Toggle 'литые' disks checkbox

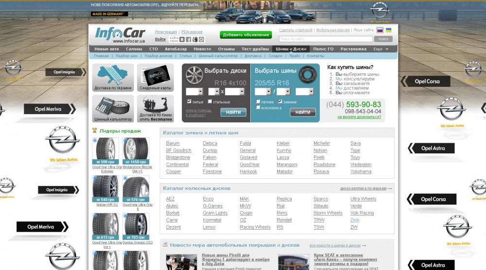(x=189, y=101)
